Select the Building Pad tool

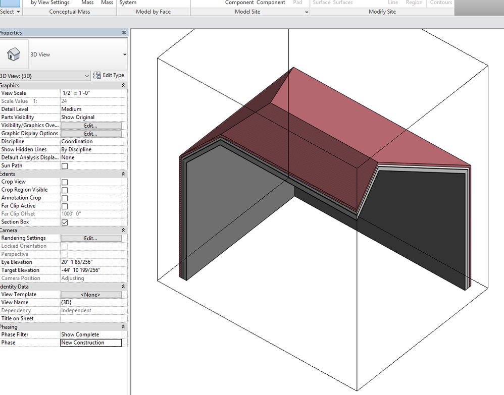[x=298, y=3]
